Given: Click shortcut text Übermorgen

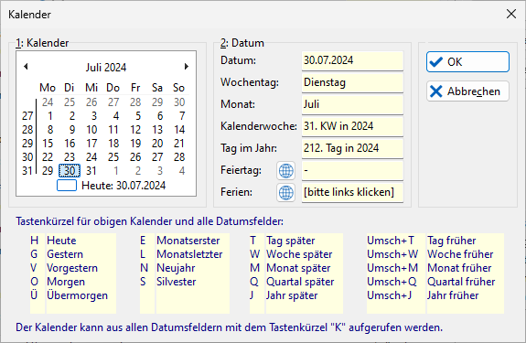Looking at the screenshot, I should (x=77, y=295).
